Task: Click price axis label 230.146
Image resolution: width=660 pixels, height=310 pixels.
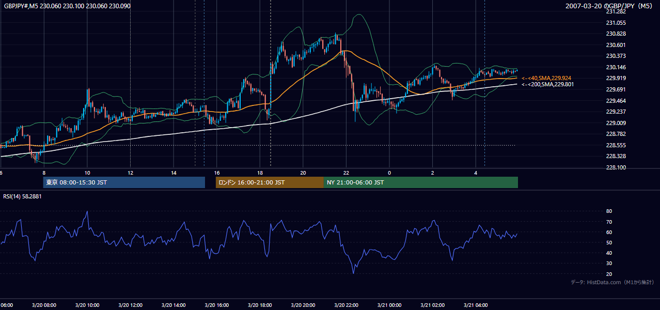Action: (616, 67)
